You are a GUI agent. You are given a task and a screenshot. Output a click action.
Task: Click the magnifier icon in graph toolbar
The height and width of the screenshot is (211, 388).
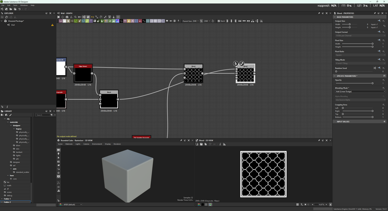click(x=75, y=17)
